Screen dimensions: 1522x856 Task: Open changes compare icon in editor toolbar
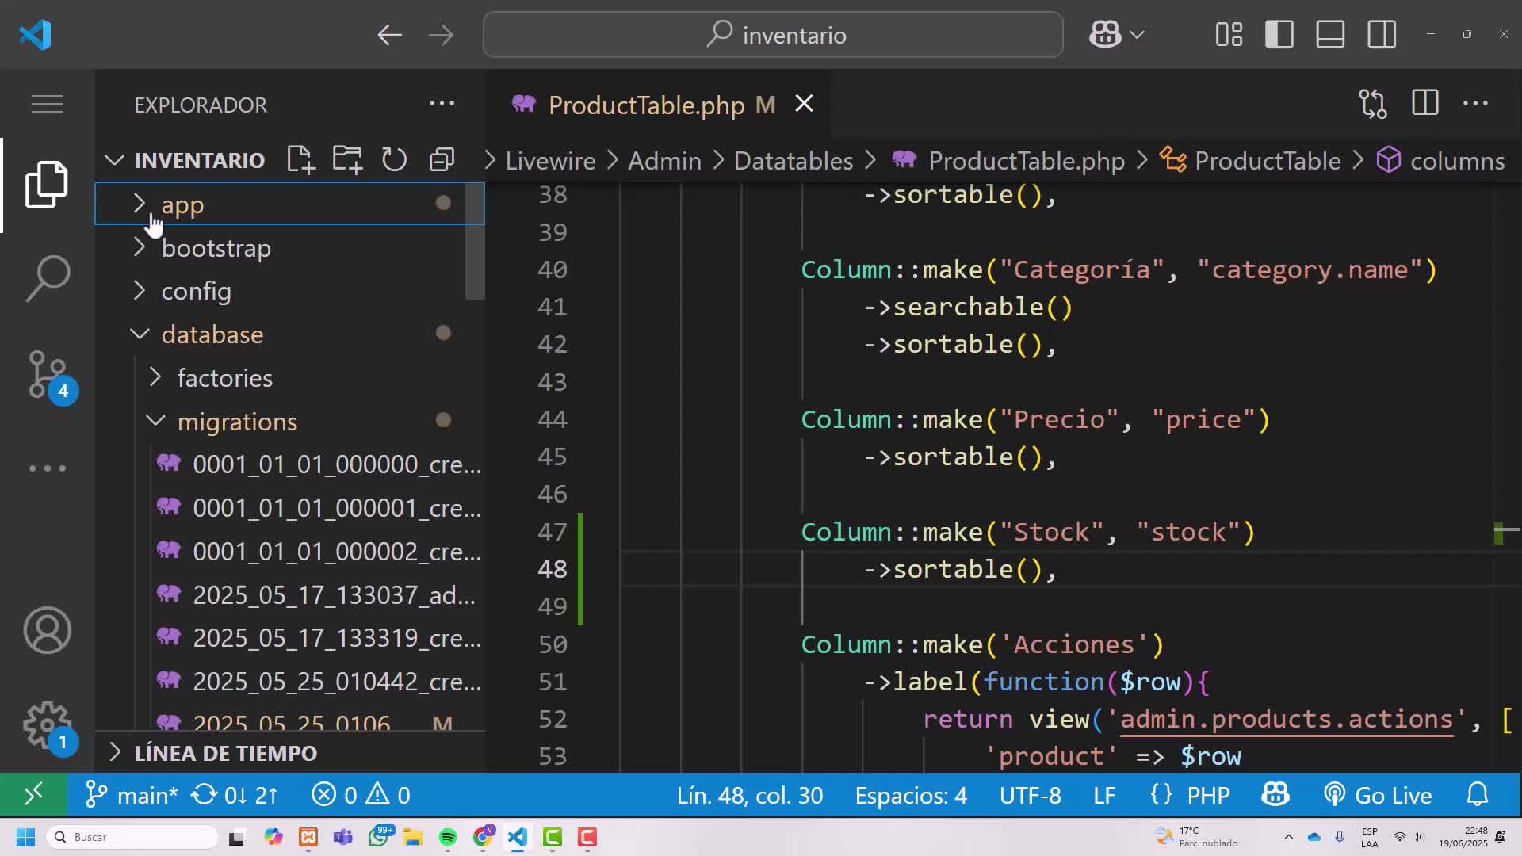pyautogui.click(x=1373, y=104)
